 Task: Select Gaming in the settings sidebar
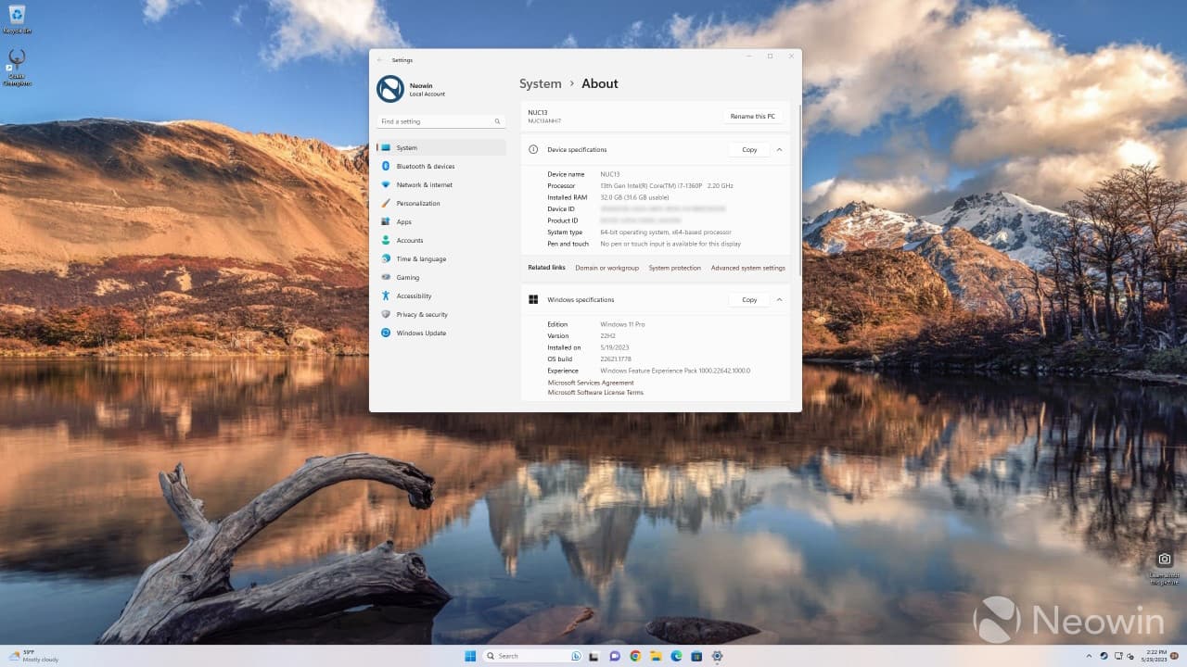tap(407, 278)
